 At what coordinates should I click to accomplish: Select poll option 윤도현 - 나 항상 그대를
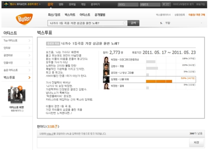122,73
